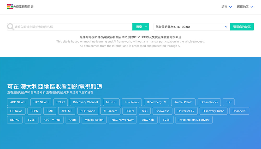Viewport: 261px width, 149px height.
Task: Open the Discovery Channel tag
Action: click(x=85, y=102)
